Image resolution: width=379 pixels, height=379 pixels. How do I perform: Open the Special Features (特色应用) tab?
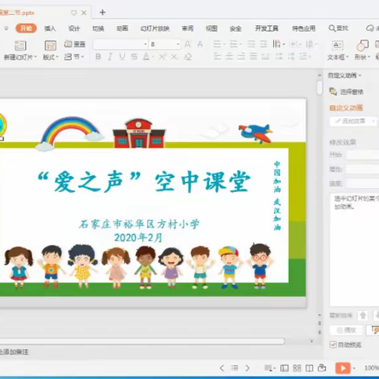click(304, 28)
